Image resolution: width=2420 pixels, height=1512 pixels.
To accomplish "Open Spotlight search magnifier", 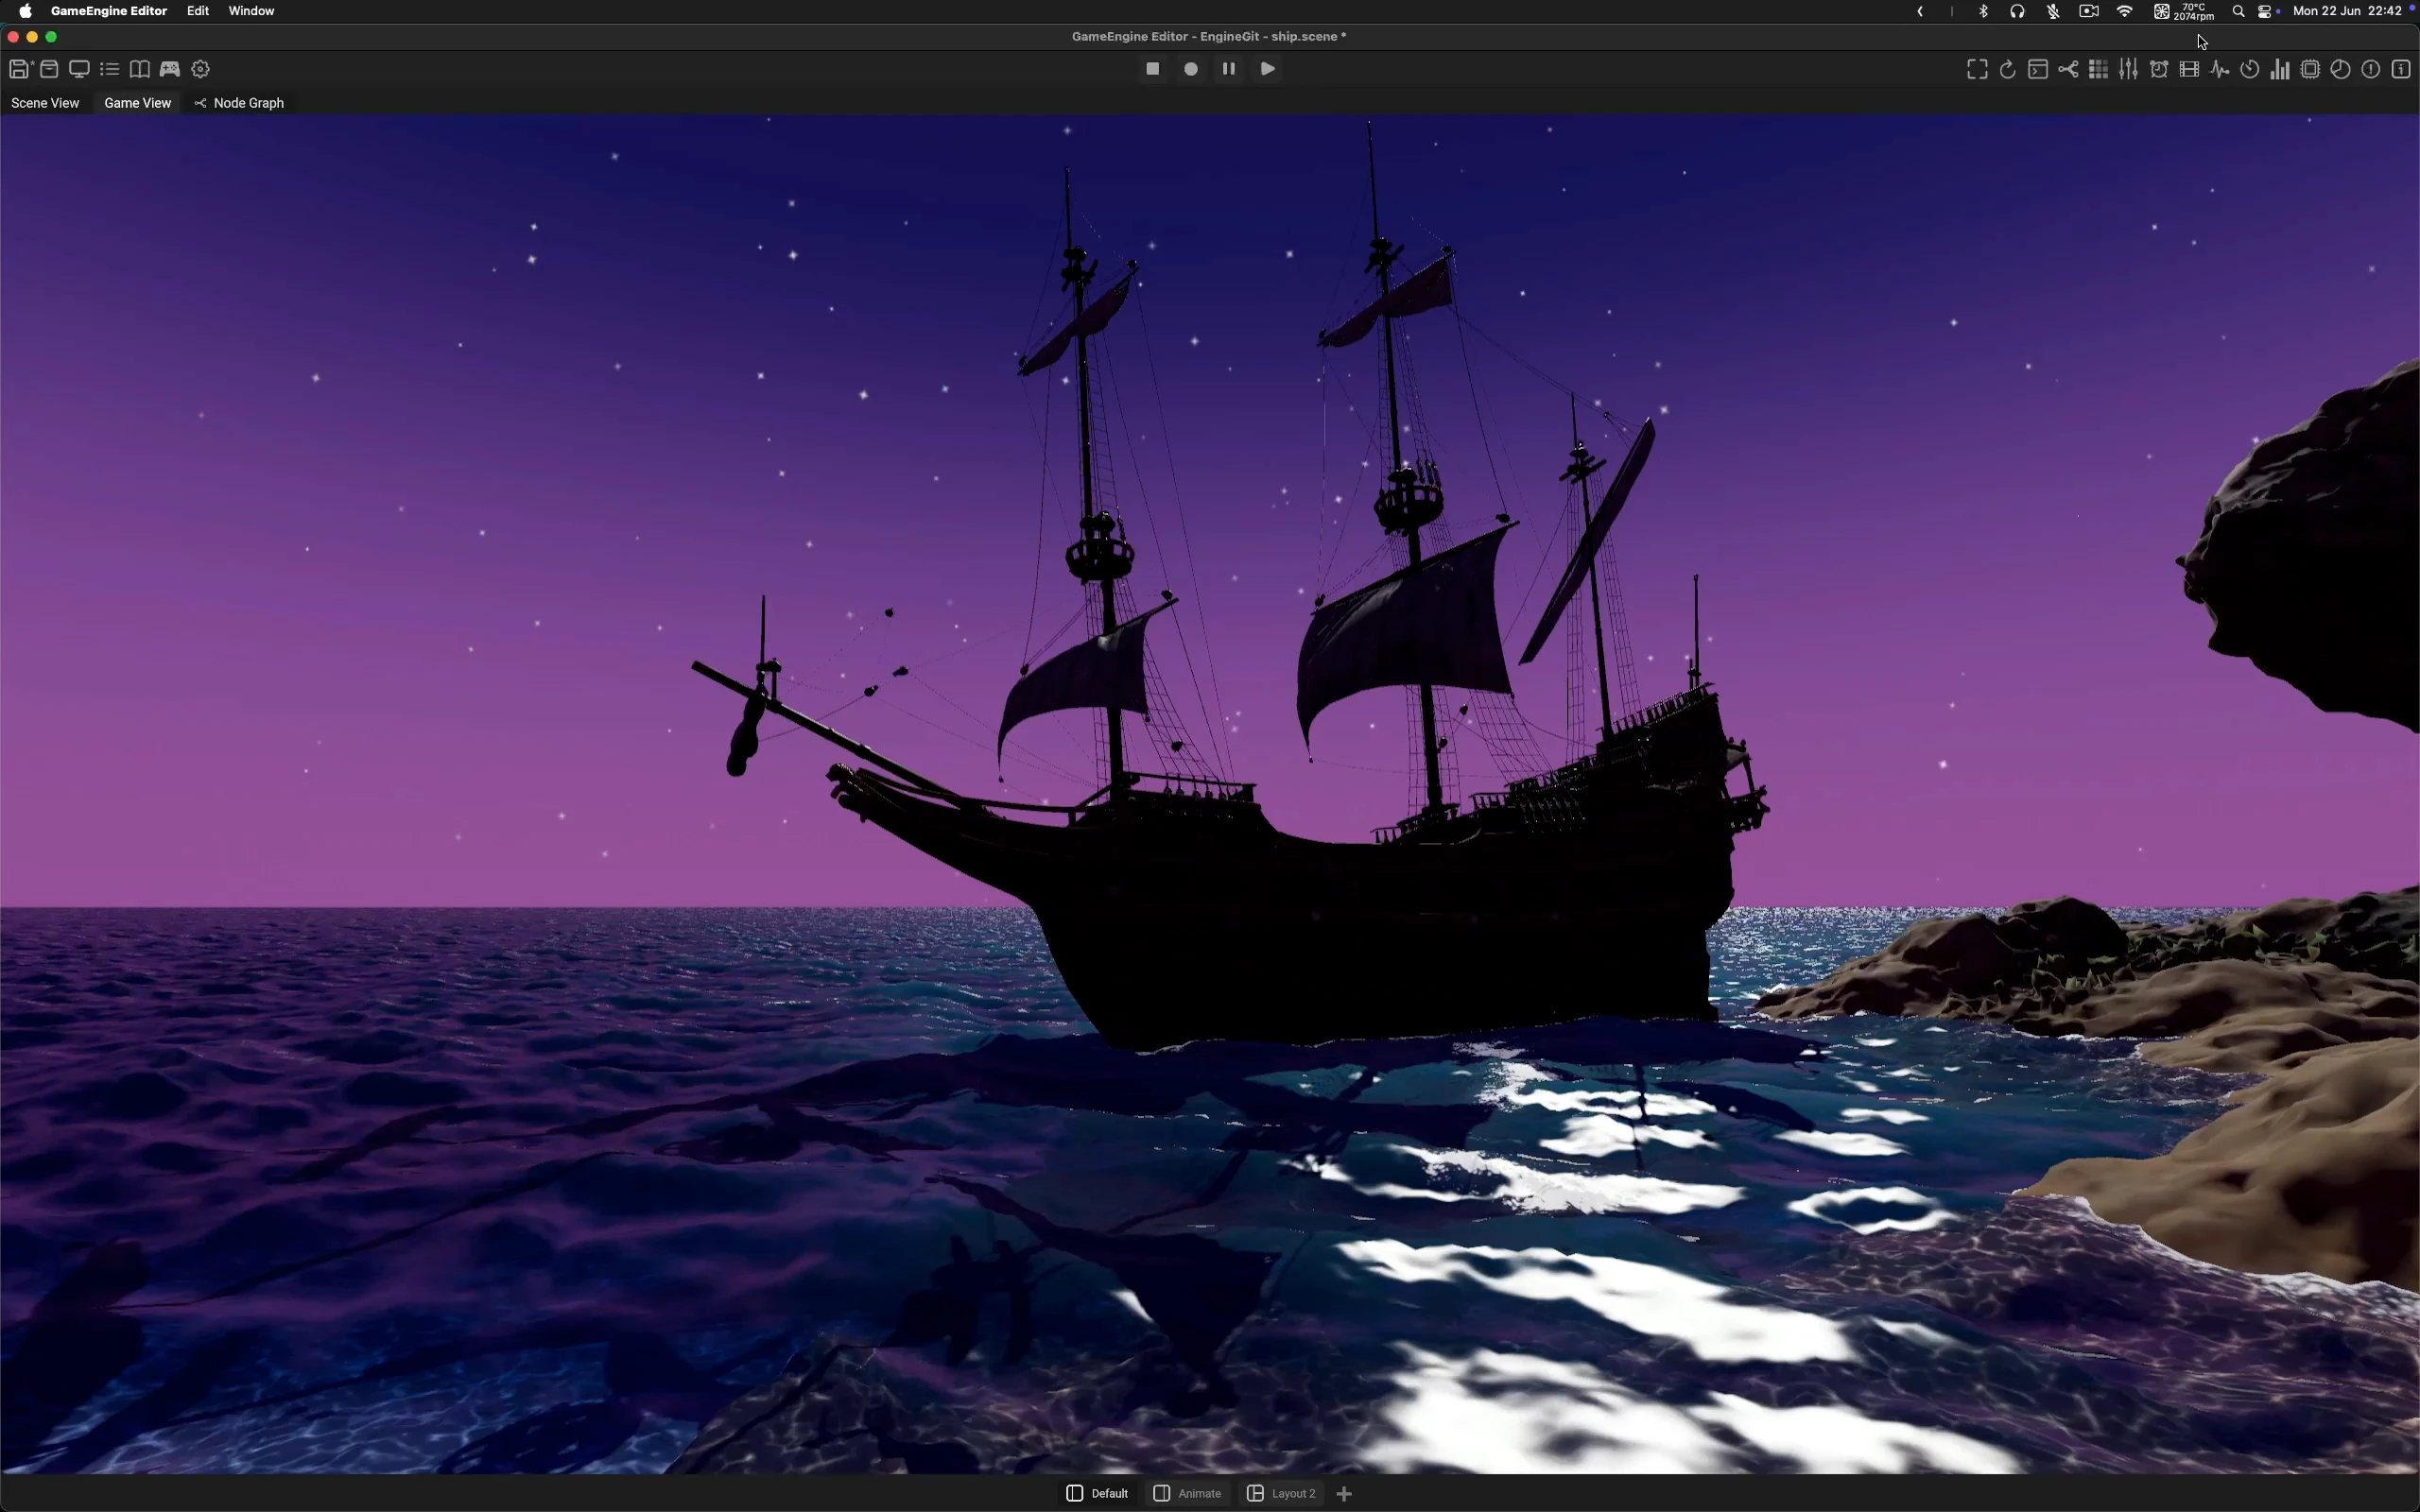I will (2239, 11).
